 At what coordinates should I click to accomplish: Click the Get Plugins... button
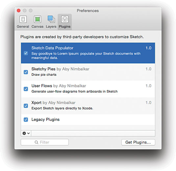point(138,142)
